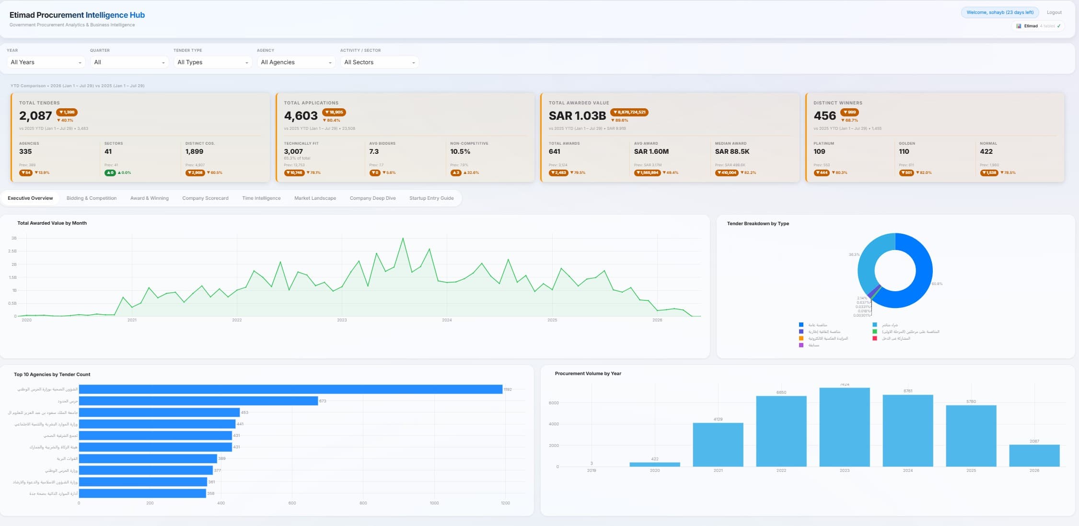Click the 2021 bar labeled 4129
Image resolution: width=1079 pixels, height=526 pixels.
[718, 445]
